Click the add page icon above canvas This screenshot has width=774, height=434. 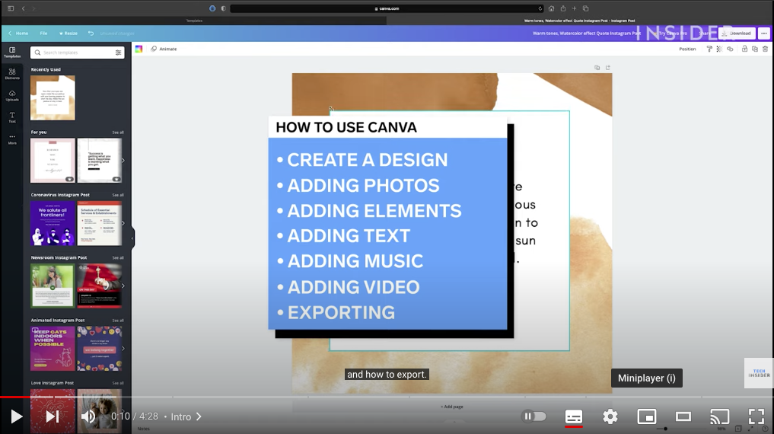[608, 68]
